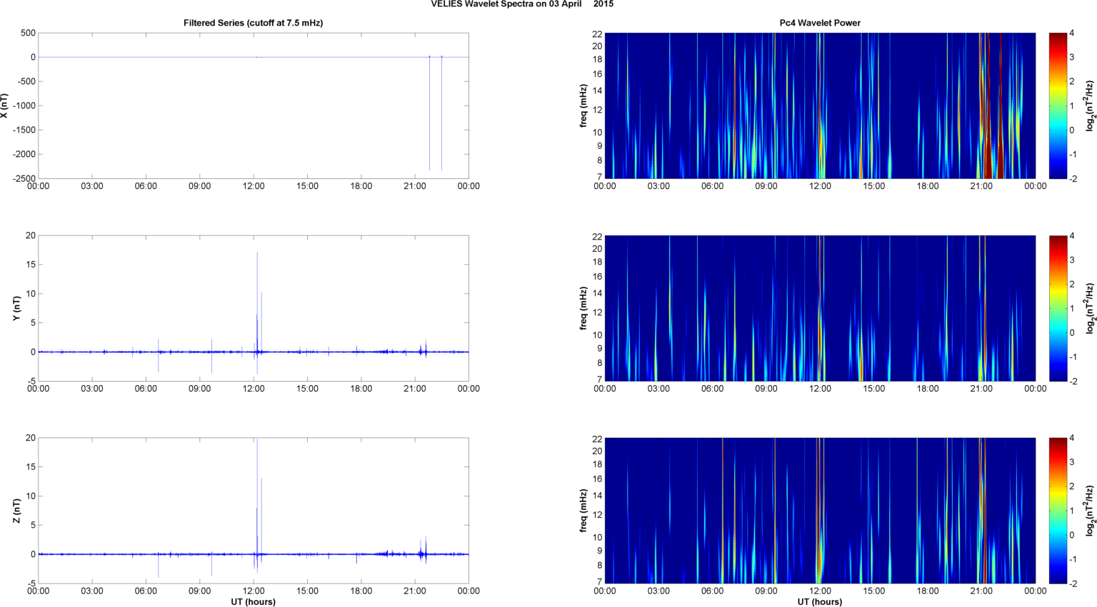Click the VELIES Wavelet Spectra figure title
Viewport: 1097px width, 607px height.
click(521, 4)
